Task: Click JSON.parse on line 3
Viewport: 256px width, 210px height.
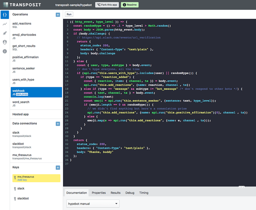Action: tap(105, 29)
